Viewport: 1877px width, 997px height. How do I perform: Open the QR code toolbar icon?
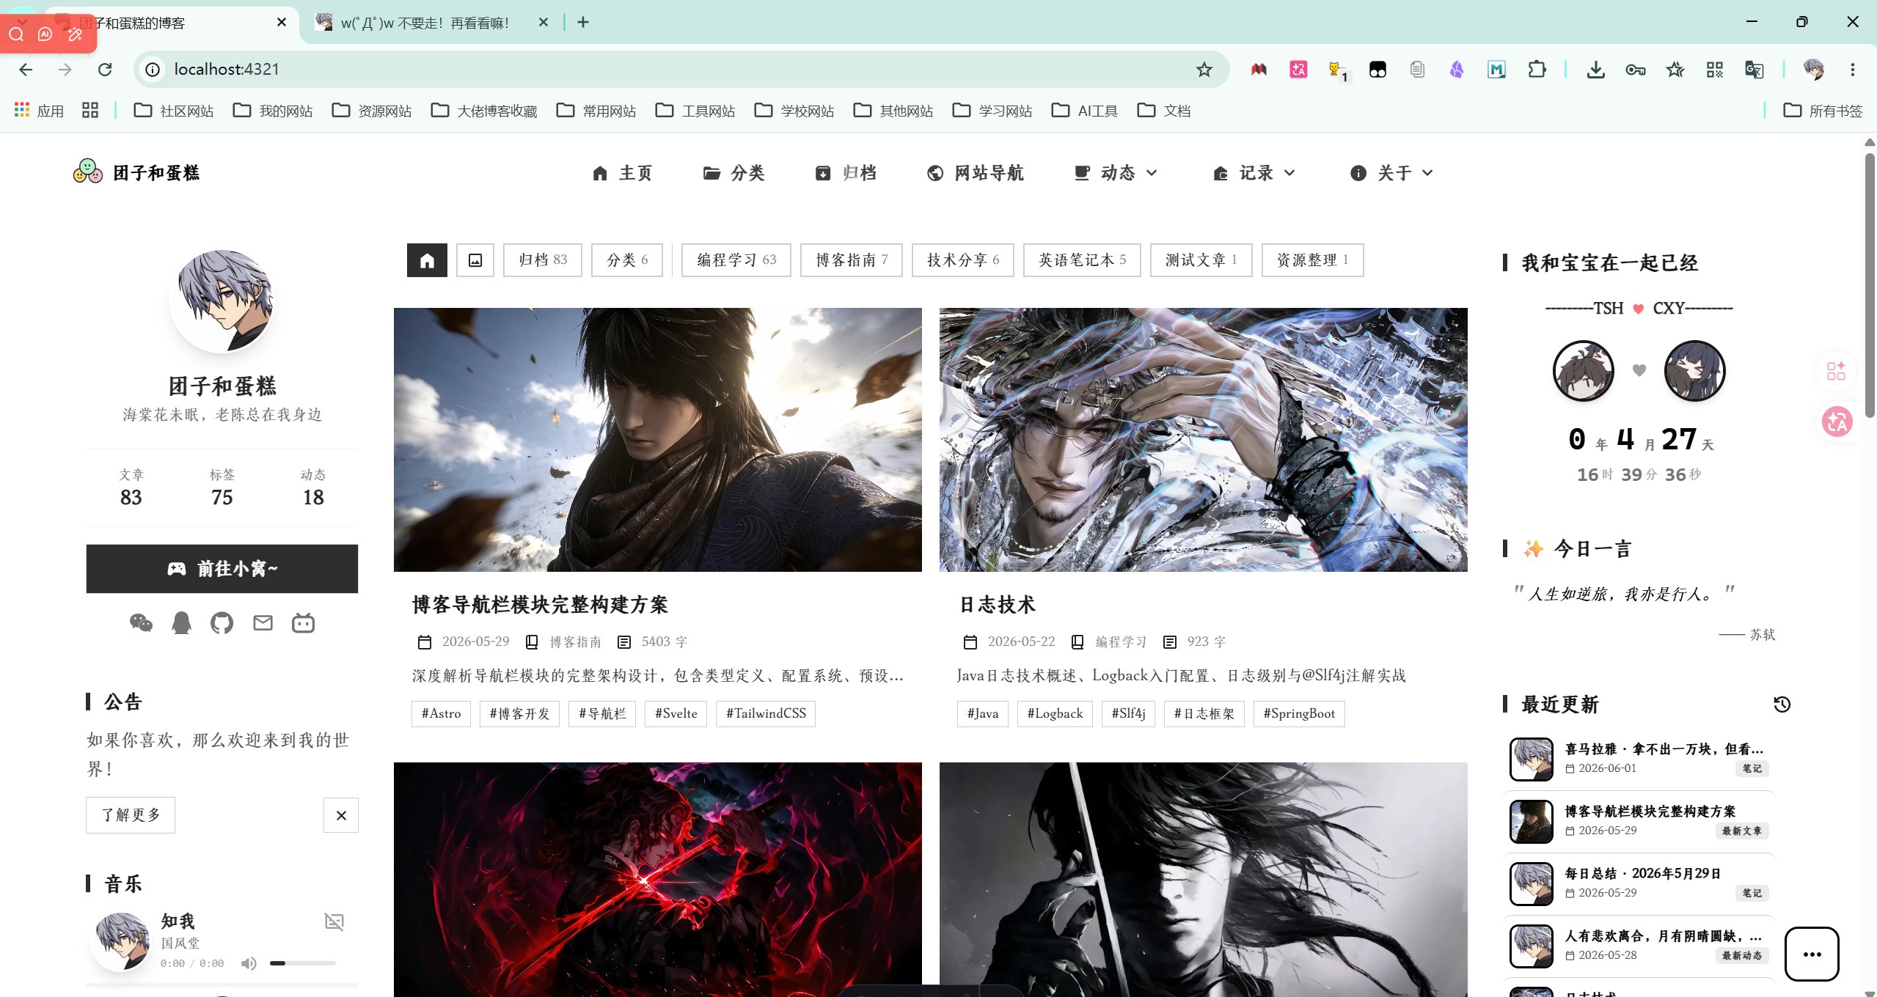1714,70
